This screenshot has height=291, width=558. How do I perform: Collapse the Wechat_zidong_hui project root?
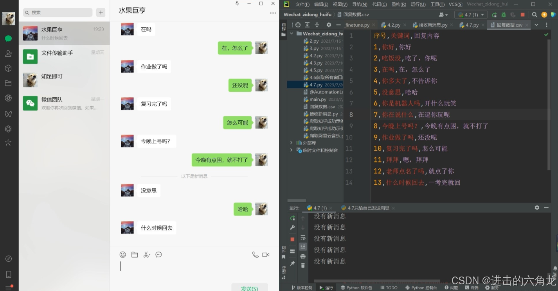292,34
